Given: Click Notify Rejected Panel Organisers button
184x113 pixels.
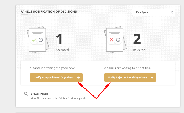Looking at the screenshot, I should point(130,77).
